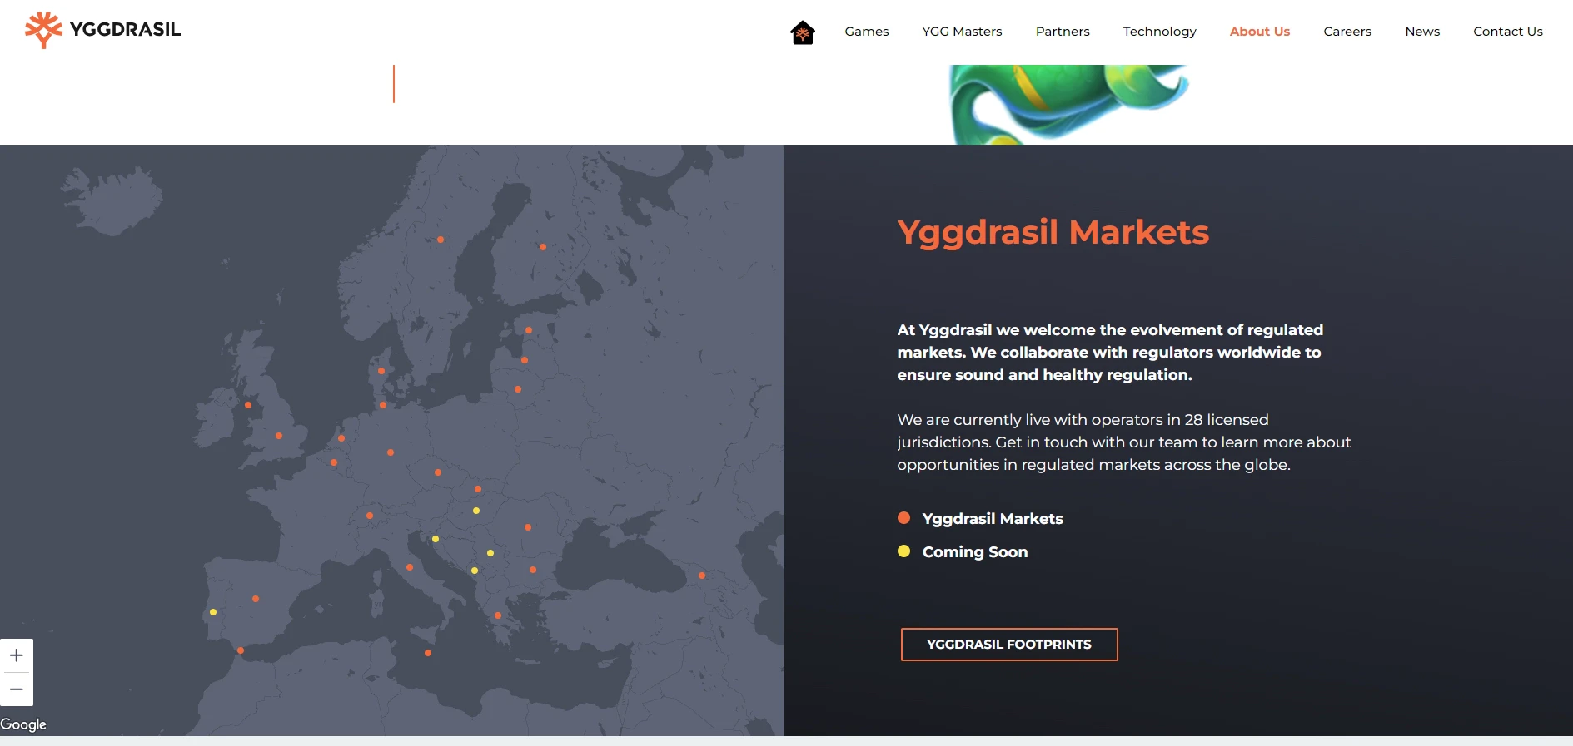Click the marker over England
This screenshot has width=1573, height=746.
coord(279,436)
